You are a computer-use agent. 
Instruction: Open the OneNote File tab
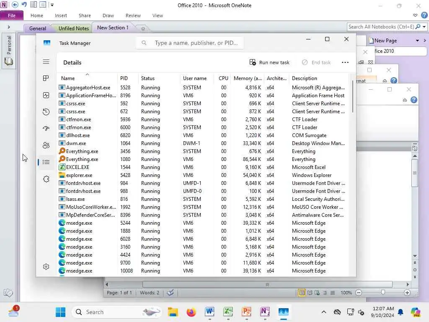click(x=12, y=16)
